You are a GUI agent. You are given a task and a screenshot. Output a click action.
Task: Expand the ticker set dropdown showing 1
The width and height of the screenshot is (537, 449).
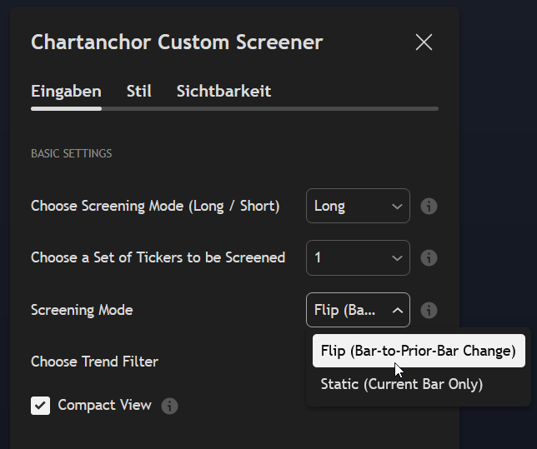tap(358, 258)
